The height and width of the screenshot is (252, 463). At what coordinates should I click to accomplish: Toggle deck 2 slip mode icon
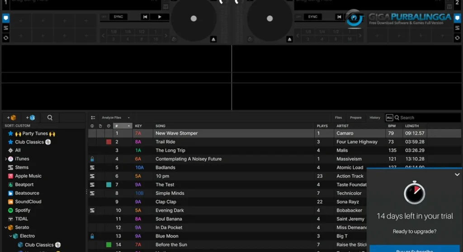(x=250, y=39)
